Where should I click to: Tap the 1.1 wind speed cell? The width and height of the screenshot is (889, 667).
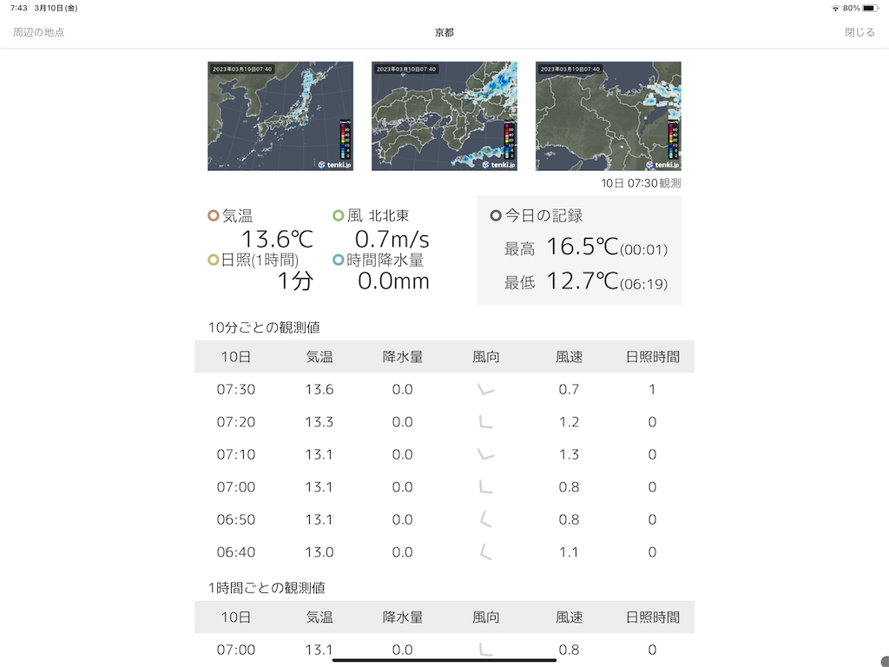569,551
